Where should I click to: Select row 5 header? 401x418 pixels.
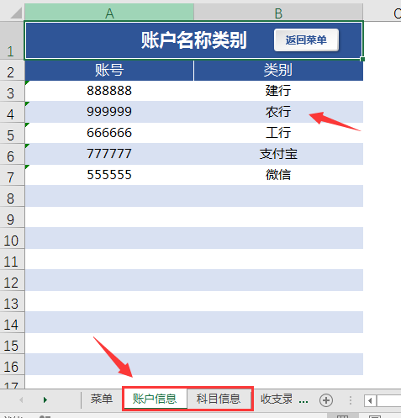click(x=12, y=134)
